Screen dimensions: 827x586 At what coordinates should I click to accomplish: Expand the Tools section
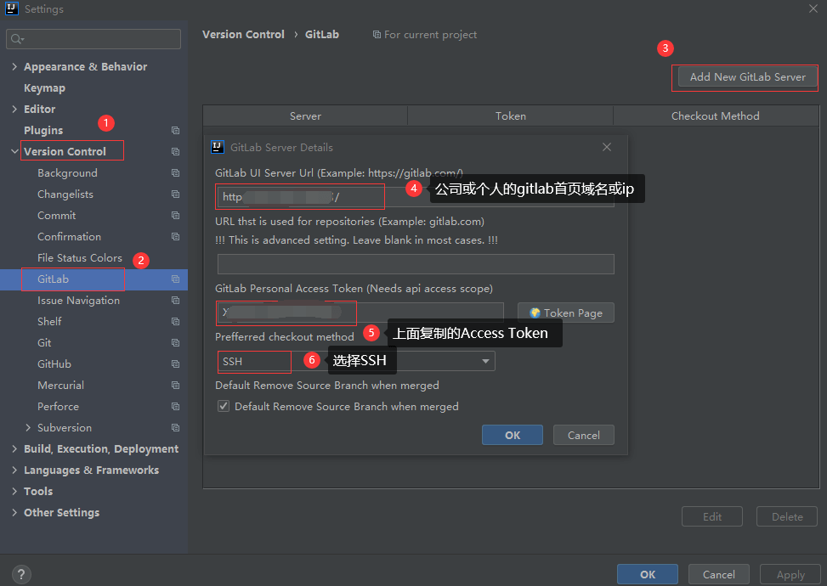[x=14, y=491]
